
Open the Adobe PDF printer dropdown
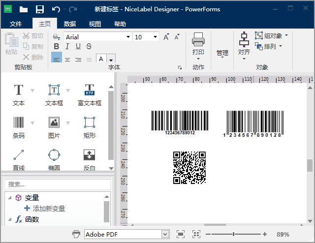point(165,234)
